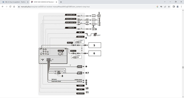
Task: Bookmark this page with the star icon
Action: click(x=169, y=7)
